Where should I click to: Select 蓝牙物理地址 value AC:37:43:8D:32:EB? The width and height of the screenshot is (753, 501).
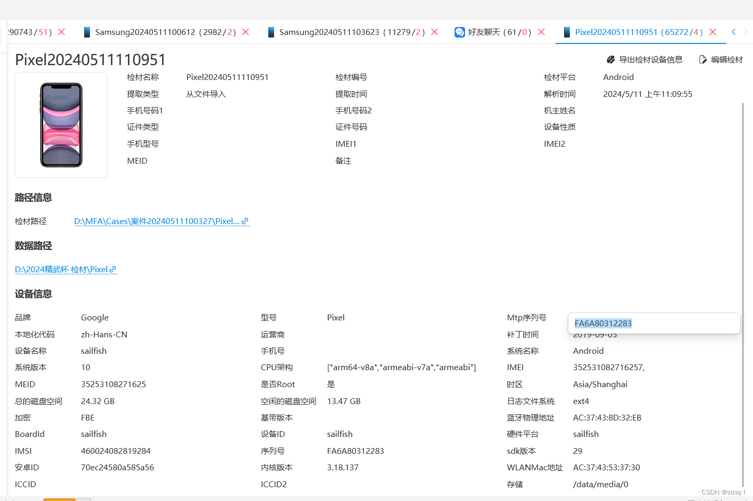point(607,418)
